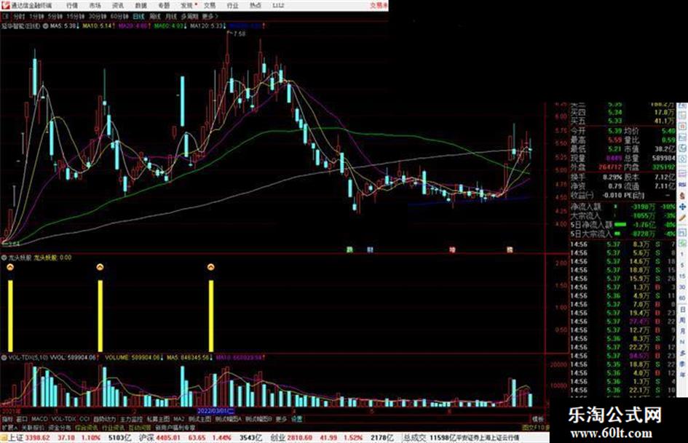This screenshot has height=443, width=688.
Task: Click the 2022/03/01 date label on timeline
Action: point(216,411)
